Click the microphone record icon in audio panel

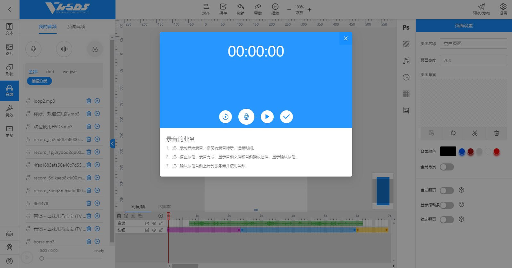33,49
